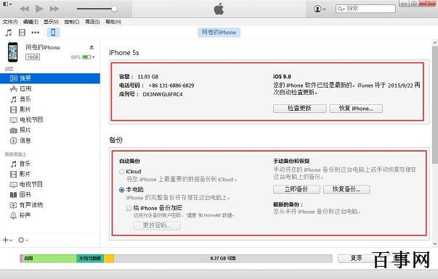Open the 编辑(E) menu
The height and width of the screenshot is (279, 438).
(x=31, y=22)
